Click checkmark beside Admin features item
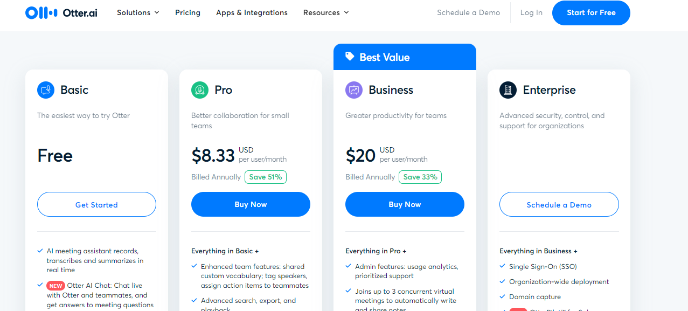Screen dimensions: 688x311 tap(349, 266)
